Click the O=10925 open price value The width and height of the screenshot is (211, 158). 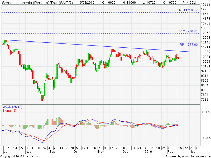[x=109, y=2]
